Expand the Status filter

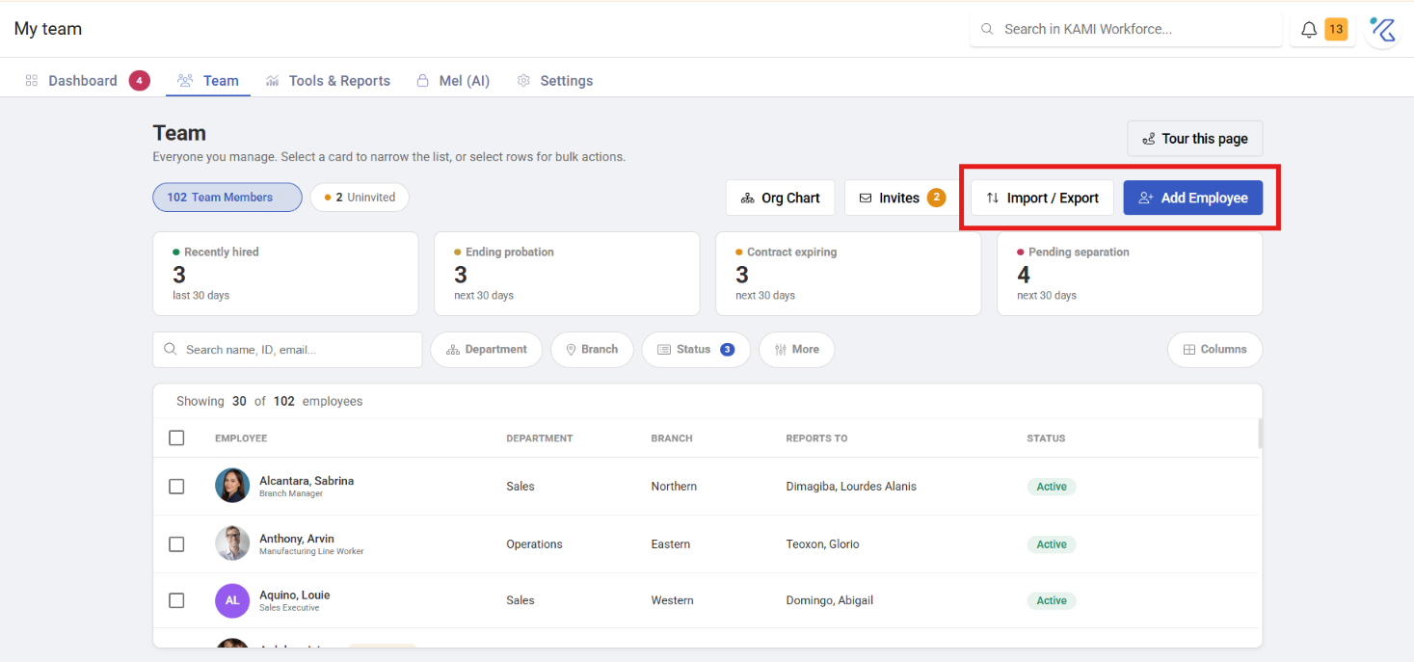click(696, 350)
